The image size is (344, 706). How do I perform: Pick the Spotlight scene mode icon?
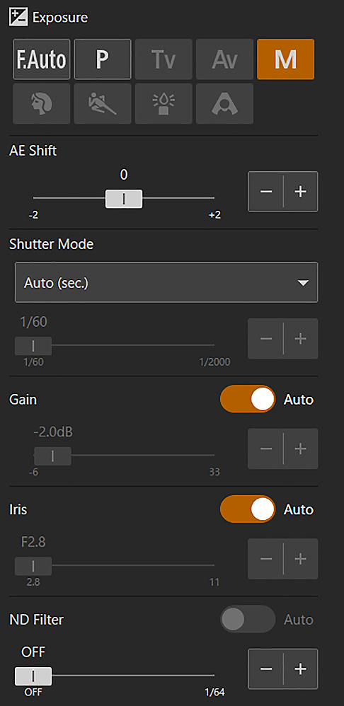click(x=224, y=103)
